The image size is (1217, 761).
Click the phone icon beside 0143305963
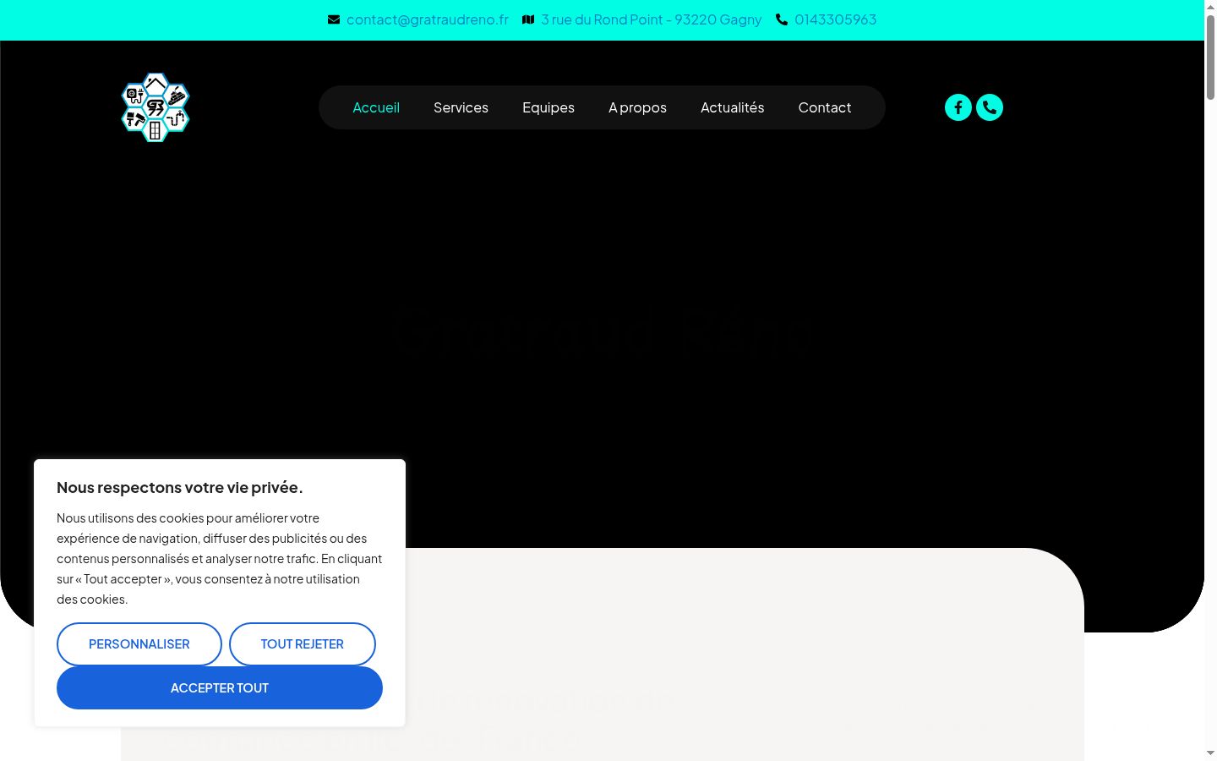coord(782,19)
